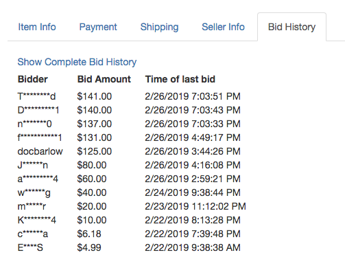Open the Item Info tab
Viewport: 345px width, 264px height.
37,27
